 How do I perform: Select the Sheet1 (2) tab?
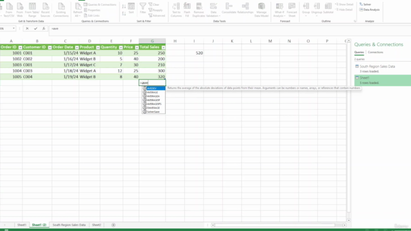pyautogui.click(x=39, y=225)
